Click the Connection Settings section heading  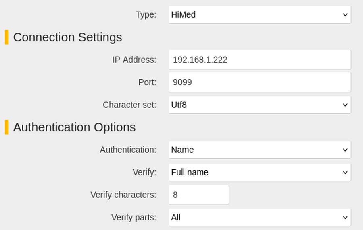pyautogui.click(x=68, y=37)
